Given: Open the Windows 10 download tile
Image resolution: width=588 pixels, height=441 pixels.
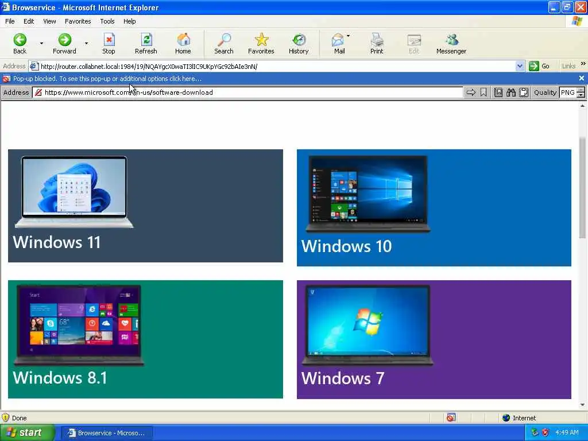Looking at the screenshot, I should pyautogui.click(x=434, y=208).
